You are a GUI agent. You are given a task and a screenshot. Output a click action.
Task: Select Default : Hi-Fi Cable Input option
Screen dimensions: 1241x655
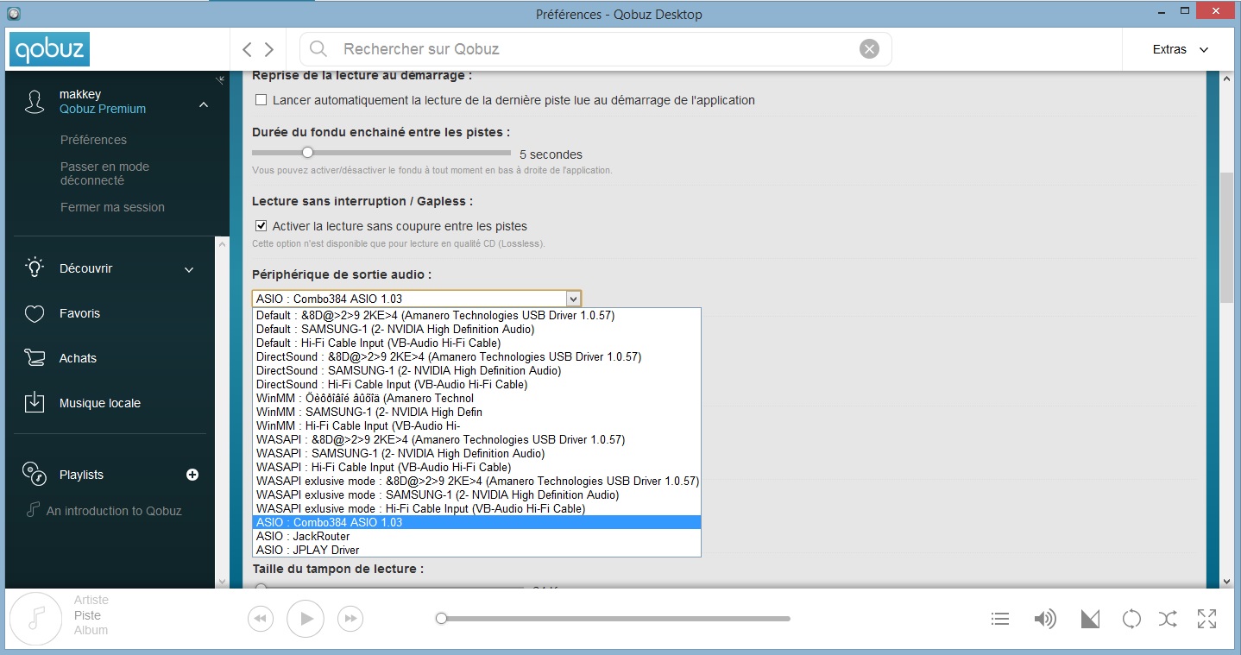click(476, 343)
